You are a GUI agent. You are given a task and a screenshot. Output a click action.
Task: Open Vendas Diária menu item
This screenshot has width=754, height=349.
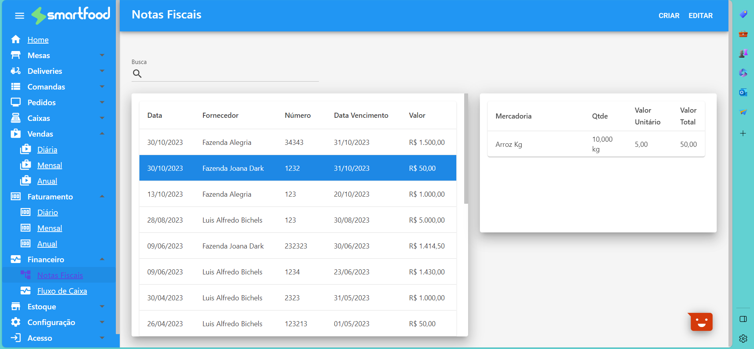pyautogui.click(x=47, y=150)
